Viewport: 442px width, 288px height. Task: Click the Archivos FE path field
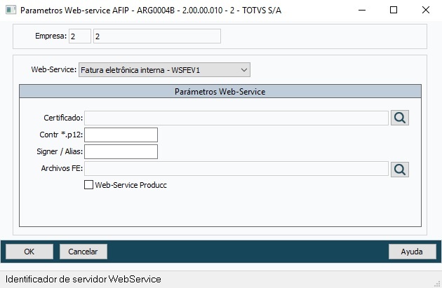click(236, 169)
